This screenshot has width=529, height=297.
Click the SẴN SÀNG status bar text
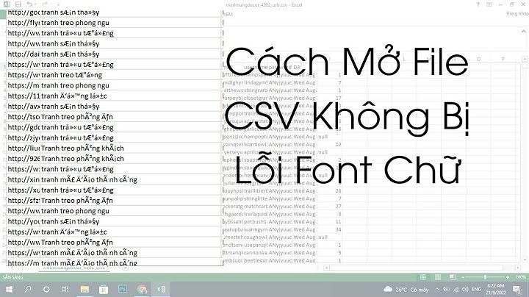point(12,277)
